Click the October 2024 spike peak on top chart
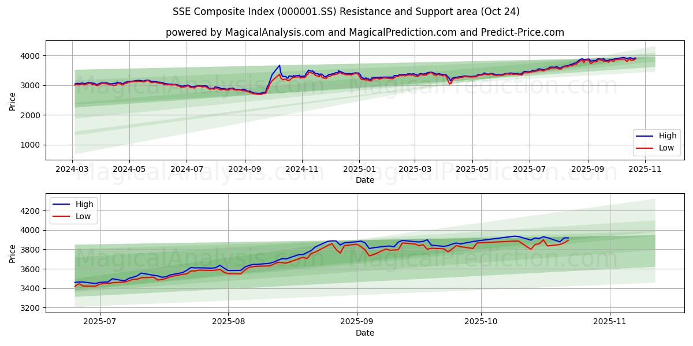This screenshot has height=346, width=693. point(280,65)
